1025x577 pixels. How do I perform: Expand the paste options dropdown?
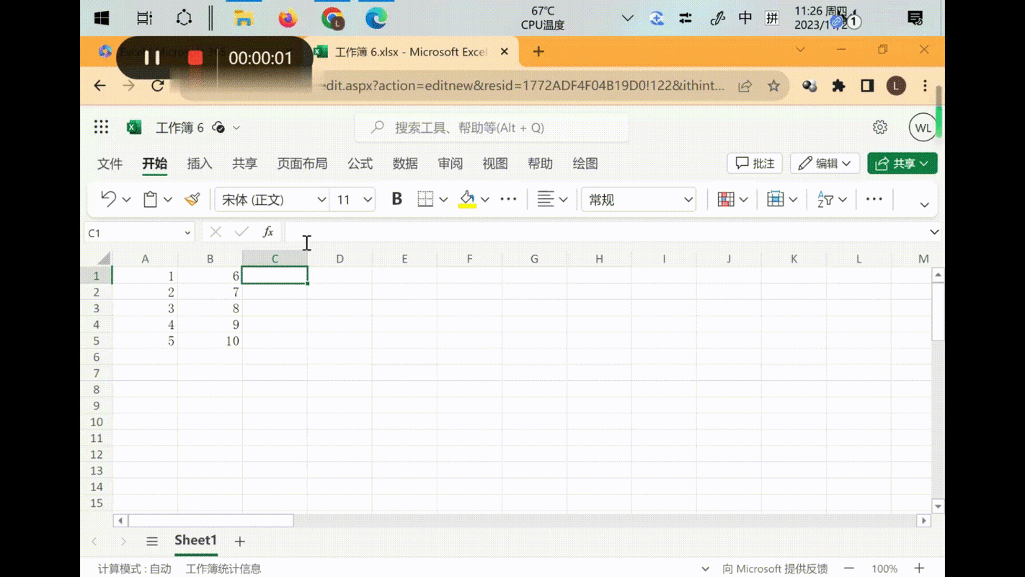click(x=168, y=200)
